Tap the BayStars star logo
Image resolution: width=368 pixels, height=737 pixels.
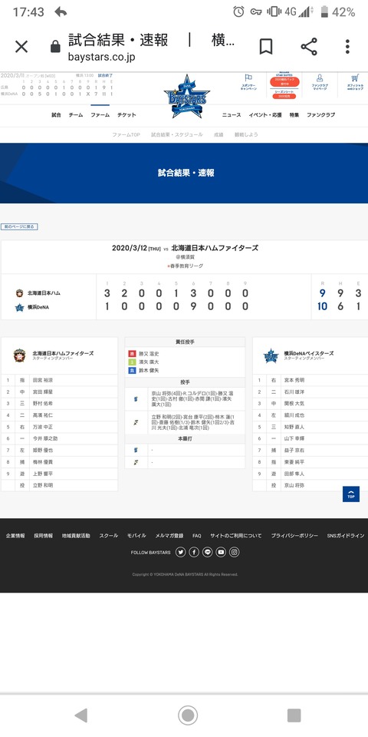[187, 96]
